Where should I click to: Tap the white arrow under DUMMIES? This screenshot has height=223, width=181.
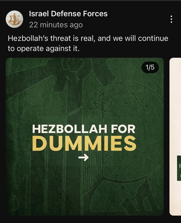[84, 157]
